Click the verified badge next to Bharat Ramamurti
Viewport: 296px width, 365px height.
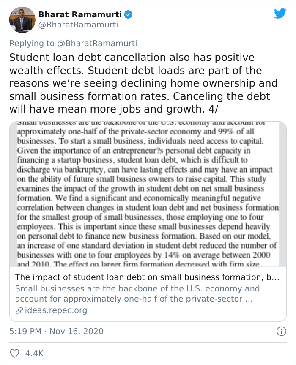[127, 14]
